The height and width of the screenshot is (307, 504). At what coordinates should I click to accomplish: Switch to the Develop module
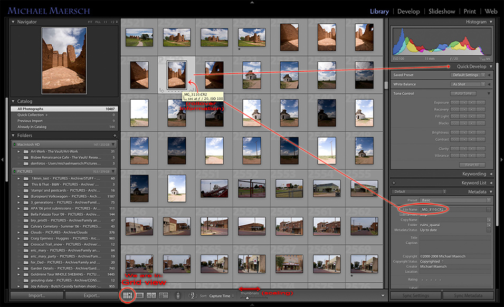pyautogui.click(x=408, y=11)
